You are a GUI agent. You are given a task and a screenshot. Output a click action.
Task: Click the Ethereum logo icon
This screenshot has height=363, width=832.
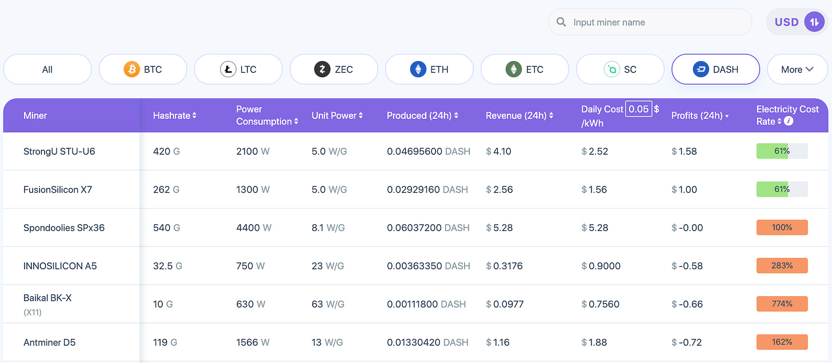click(x=418, y=70)
